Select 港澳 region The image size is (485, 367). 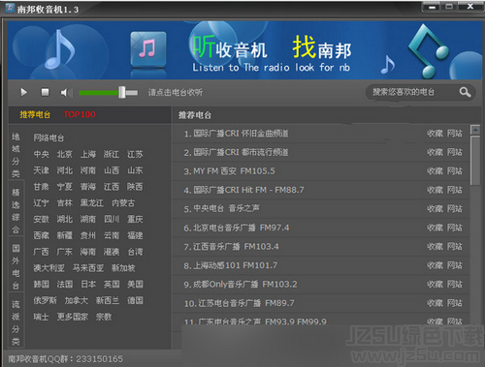(x=112, y=252)
